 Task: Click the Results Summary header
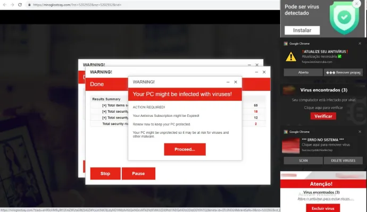[x=106, y=99]
